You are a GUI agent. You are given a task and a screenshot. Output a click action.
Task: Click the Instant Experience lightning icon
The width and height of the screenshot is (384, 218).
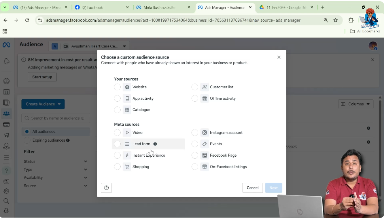pyautogui.click(x=127, y=155)
